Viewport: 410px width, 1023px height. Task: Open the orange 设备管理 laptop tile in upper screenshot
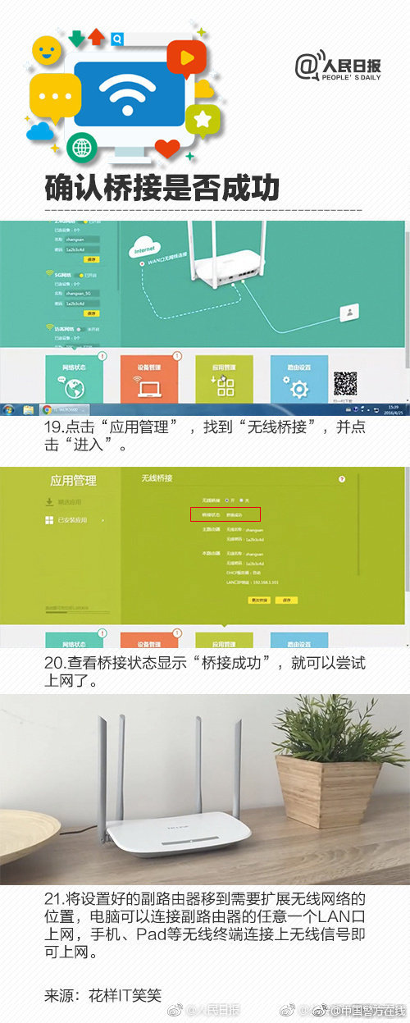point(150,379)
